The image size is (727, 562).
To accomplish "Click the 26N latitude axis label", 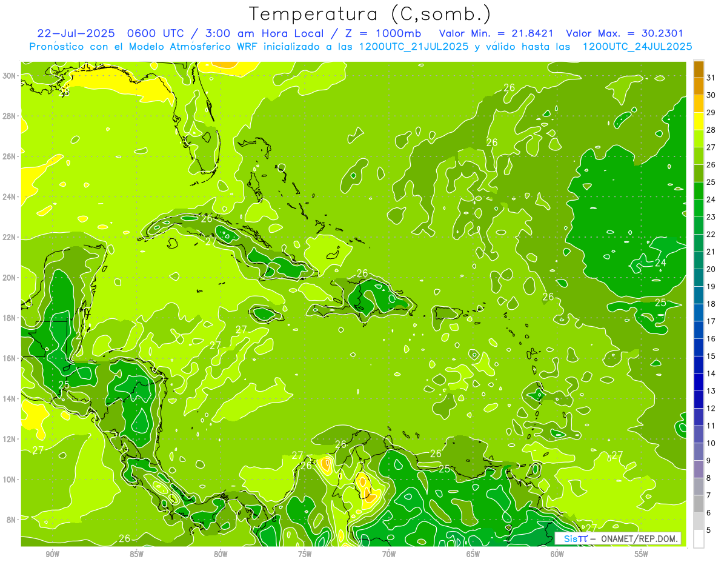I will (x=10, y=156).
